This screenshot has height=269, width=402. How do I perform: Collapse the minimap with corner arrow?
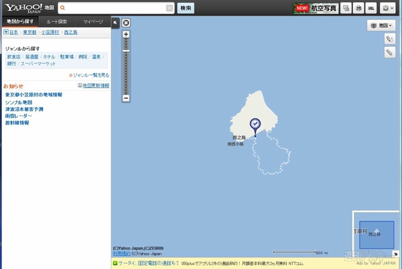tap(396, 254)
